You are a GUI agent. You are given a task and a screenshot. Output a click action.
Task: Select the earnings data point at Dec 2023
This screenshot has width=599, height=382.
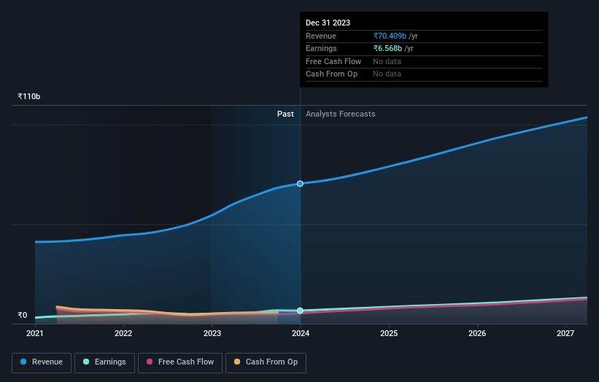[301, 311]
